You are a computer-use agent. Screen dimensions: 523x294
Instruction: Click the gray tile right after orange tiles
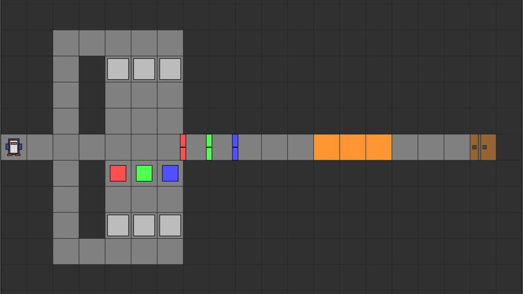(x=405, y=147)
